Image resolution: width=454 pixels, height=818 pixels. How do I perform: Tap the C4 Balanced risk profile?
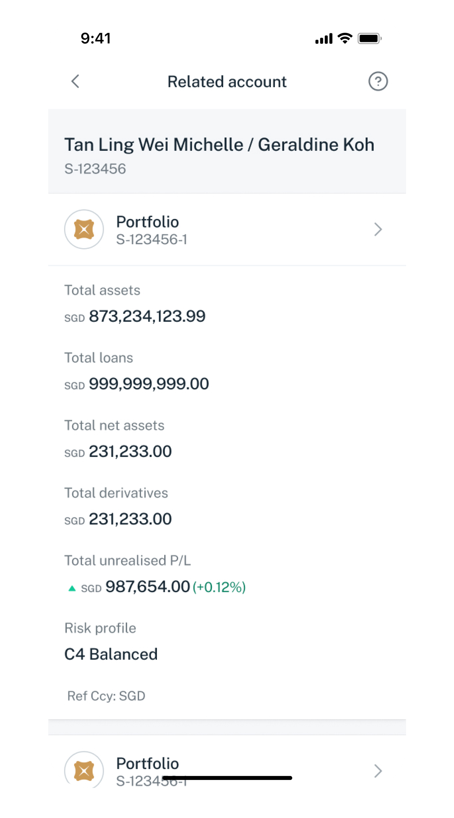[x=111, y=654]
